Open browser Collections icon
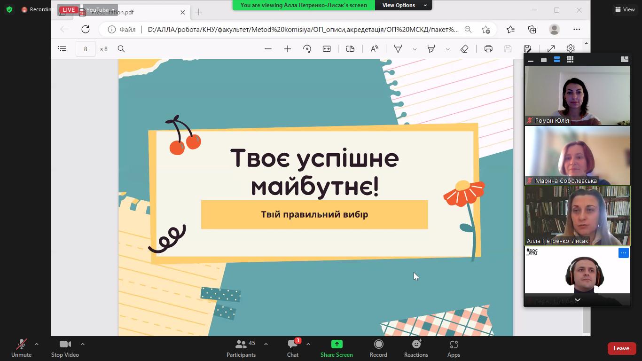This screenshot has height=361, width=642. (532, 29)
